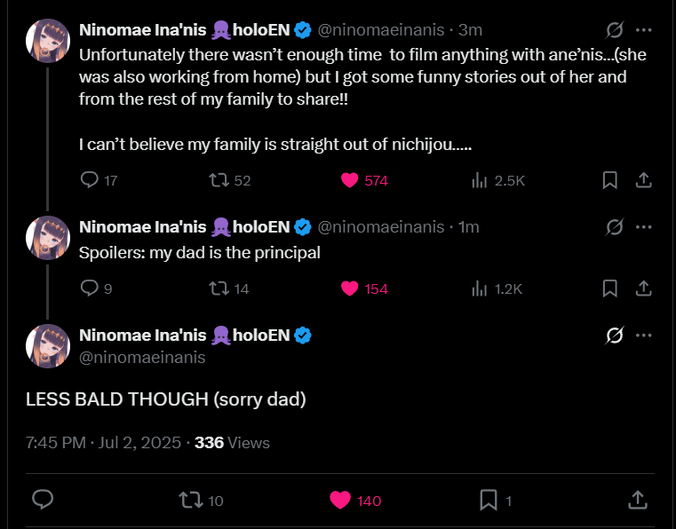Open more options menu on first tweet
Viewport: 676px width, 529px height.
pyautogui.click(x=644, y=30)
